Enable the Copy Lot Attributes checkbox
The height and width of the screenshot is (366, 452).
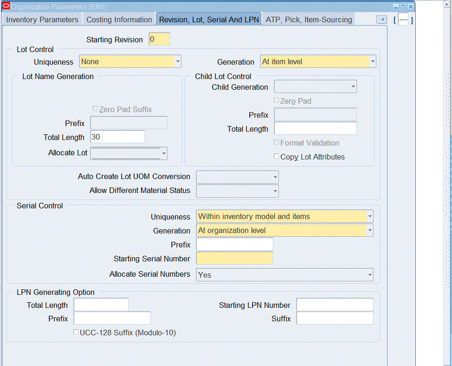click(x=276, y=156)
